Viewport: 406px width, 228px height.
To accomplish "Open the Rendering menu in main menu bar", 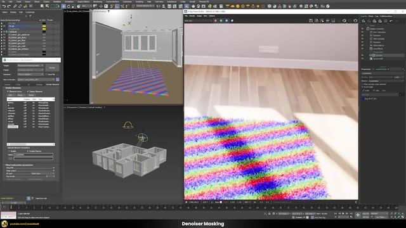I will coord(98,1).
